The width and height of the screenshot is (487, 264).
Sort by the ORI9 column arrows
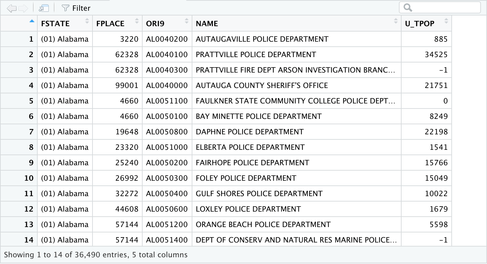point(187,21)
